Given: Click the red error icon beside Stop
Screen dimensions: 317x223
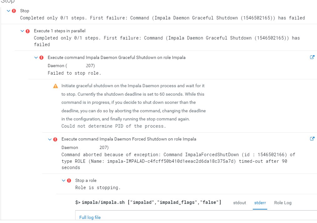Looking at the screenshot, I should (x=14, y=11).
